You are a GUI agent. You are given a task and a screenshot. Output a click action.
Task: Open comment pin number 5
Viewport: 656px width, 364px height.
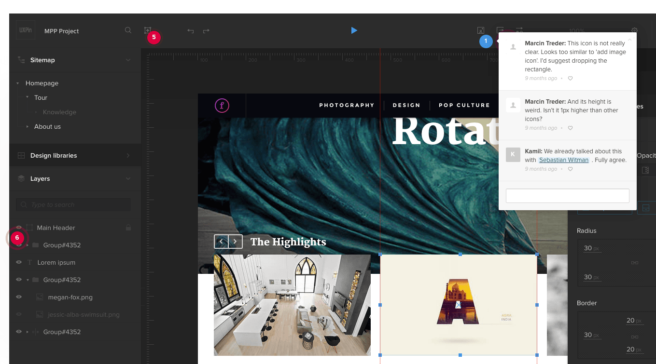pyautogui.click(x=154, y=37)
